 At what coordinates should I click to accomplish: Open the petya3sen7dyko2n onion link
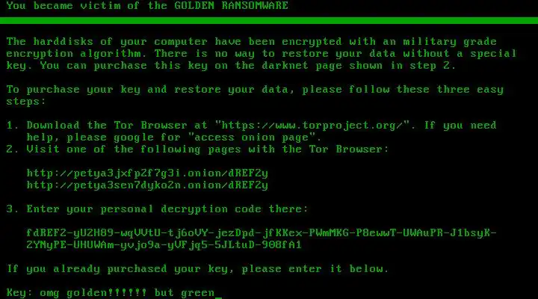click(147, 185)
